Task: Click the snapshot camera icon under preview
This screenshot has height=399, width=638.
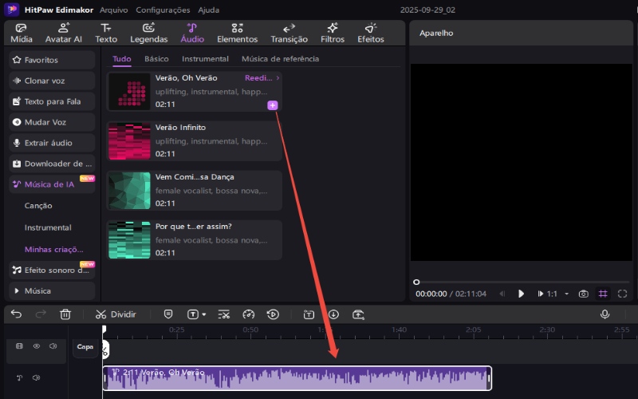Action: 584,294
